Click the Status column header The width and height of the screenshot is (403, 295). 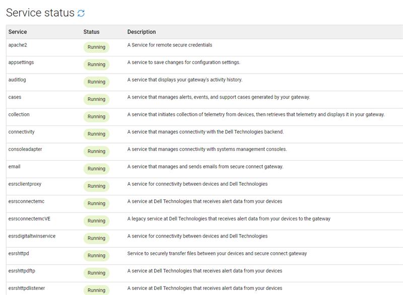coord(91,32)
